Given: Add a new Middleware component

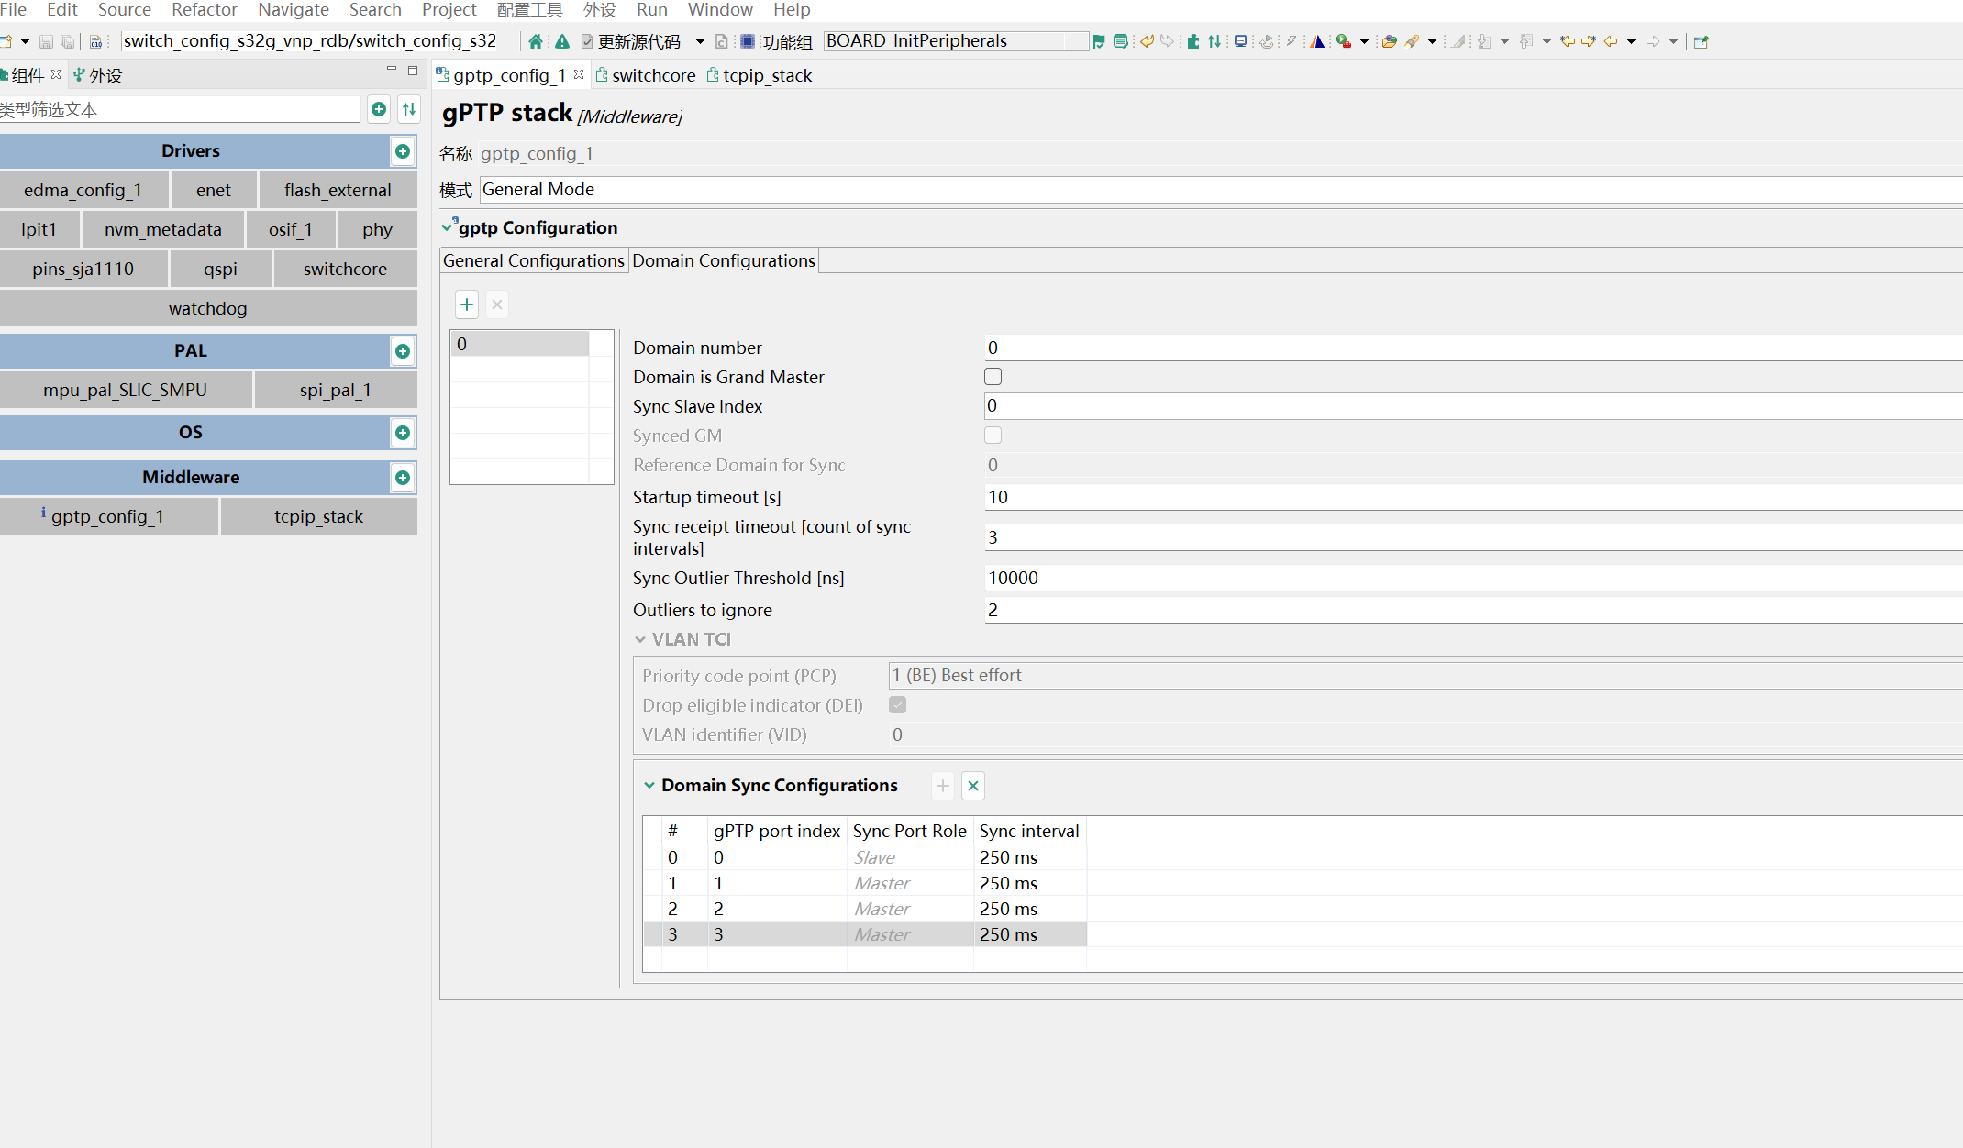Looking at the screenshot, I should (x=403, y=478).
